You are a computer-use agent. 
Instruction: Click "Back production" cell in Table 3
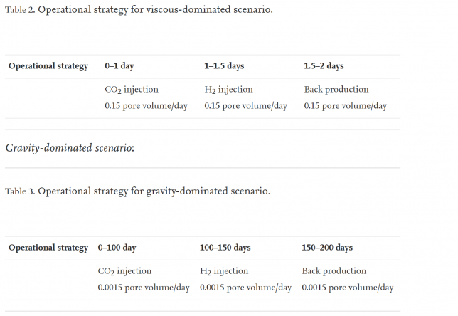tap(334, 271)
